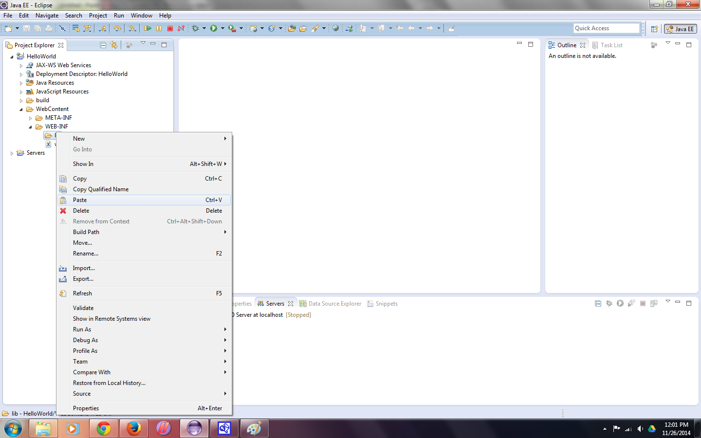
Task: Click the clock in system tray
Action: pos(676,429)
